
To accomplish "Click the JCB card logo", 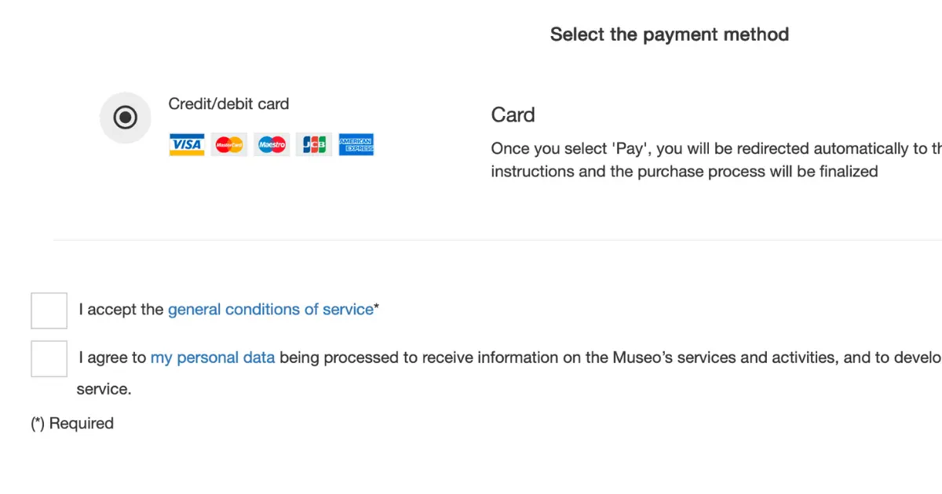I will [314, 145].
